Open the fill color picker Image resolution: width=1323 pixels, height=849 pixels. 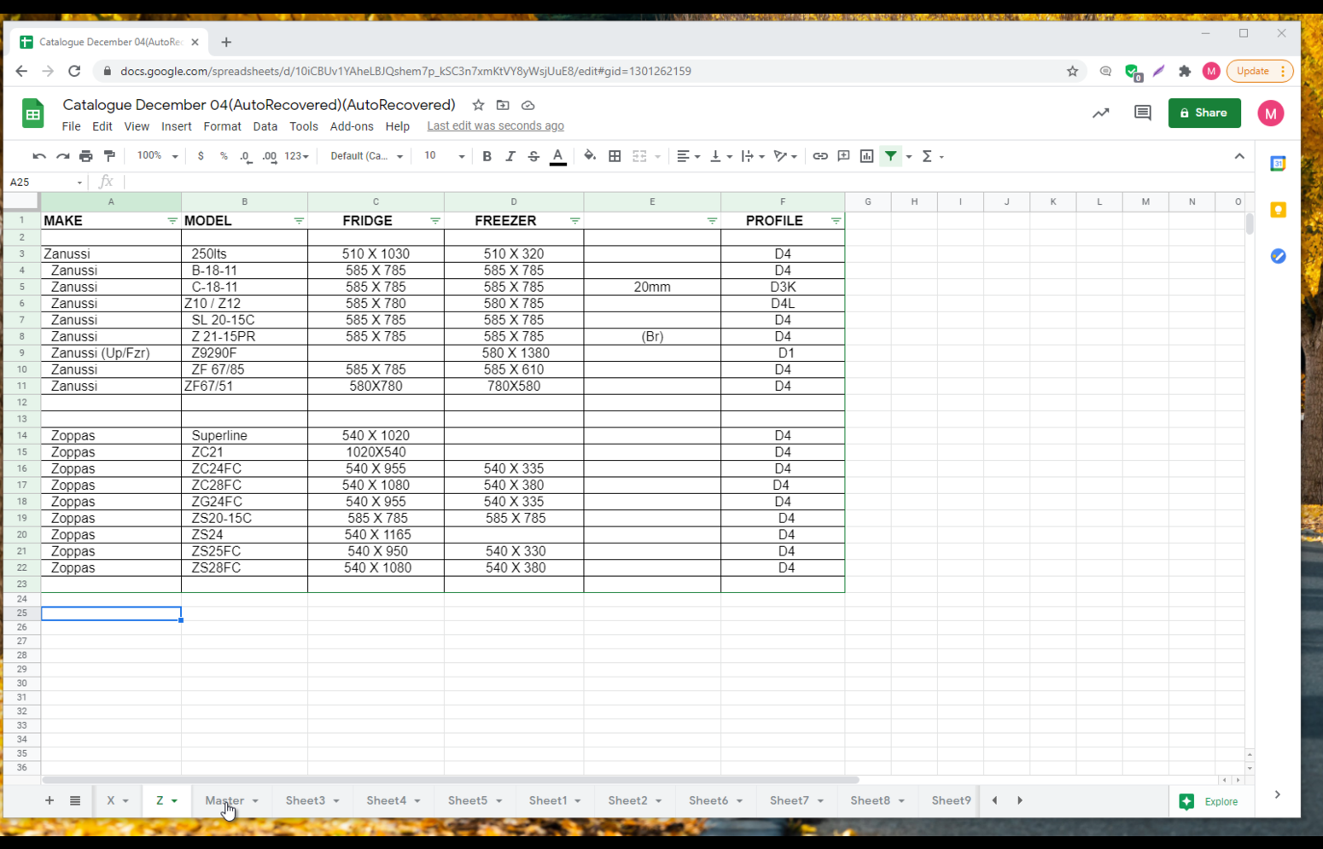590,156
